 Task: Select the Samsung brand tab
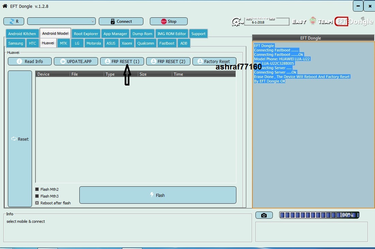click(16, 43)
